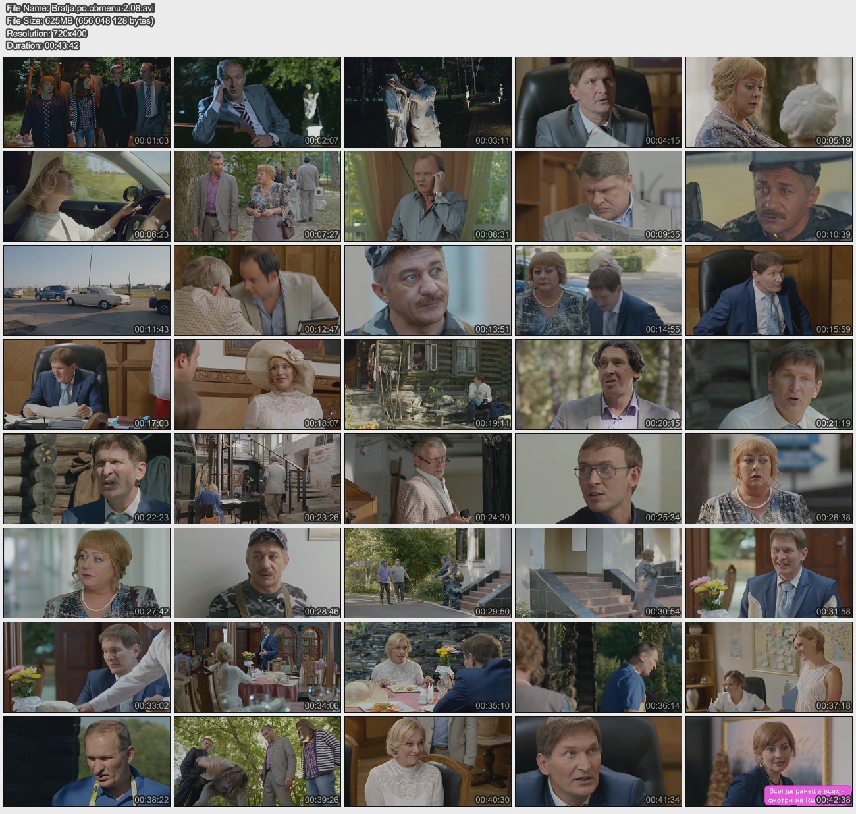Click the frame of man with glasses at 00:25:34
This screenshot has height=814, width=856.
click(599, 479)
